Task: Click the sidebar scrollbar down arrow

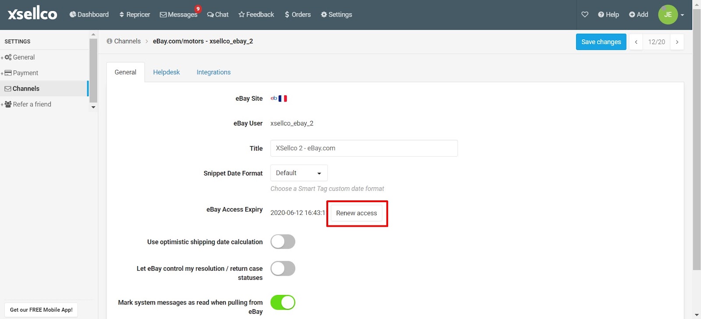Action: click(93, 107)
